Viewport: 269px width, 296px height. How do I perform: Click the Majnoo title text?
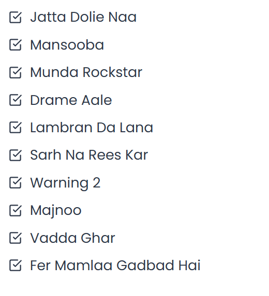tap(56, 211)
